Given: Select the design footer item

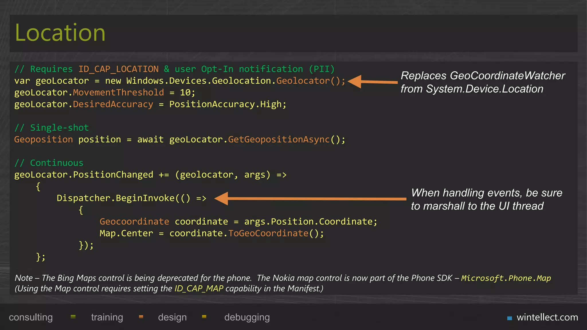Looking at the screenshot, I should tap(172, 317).
